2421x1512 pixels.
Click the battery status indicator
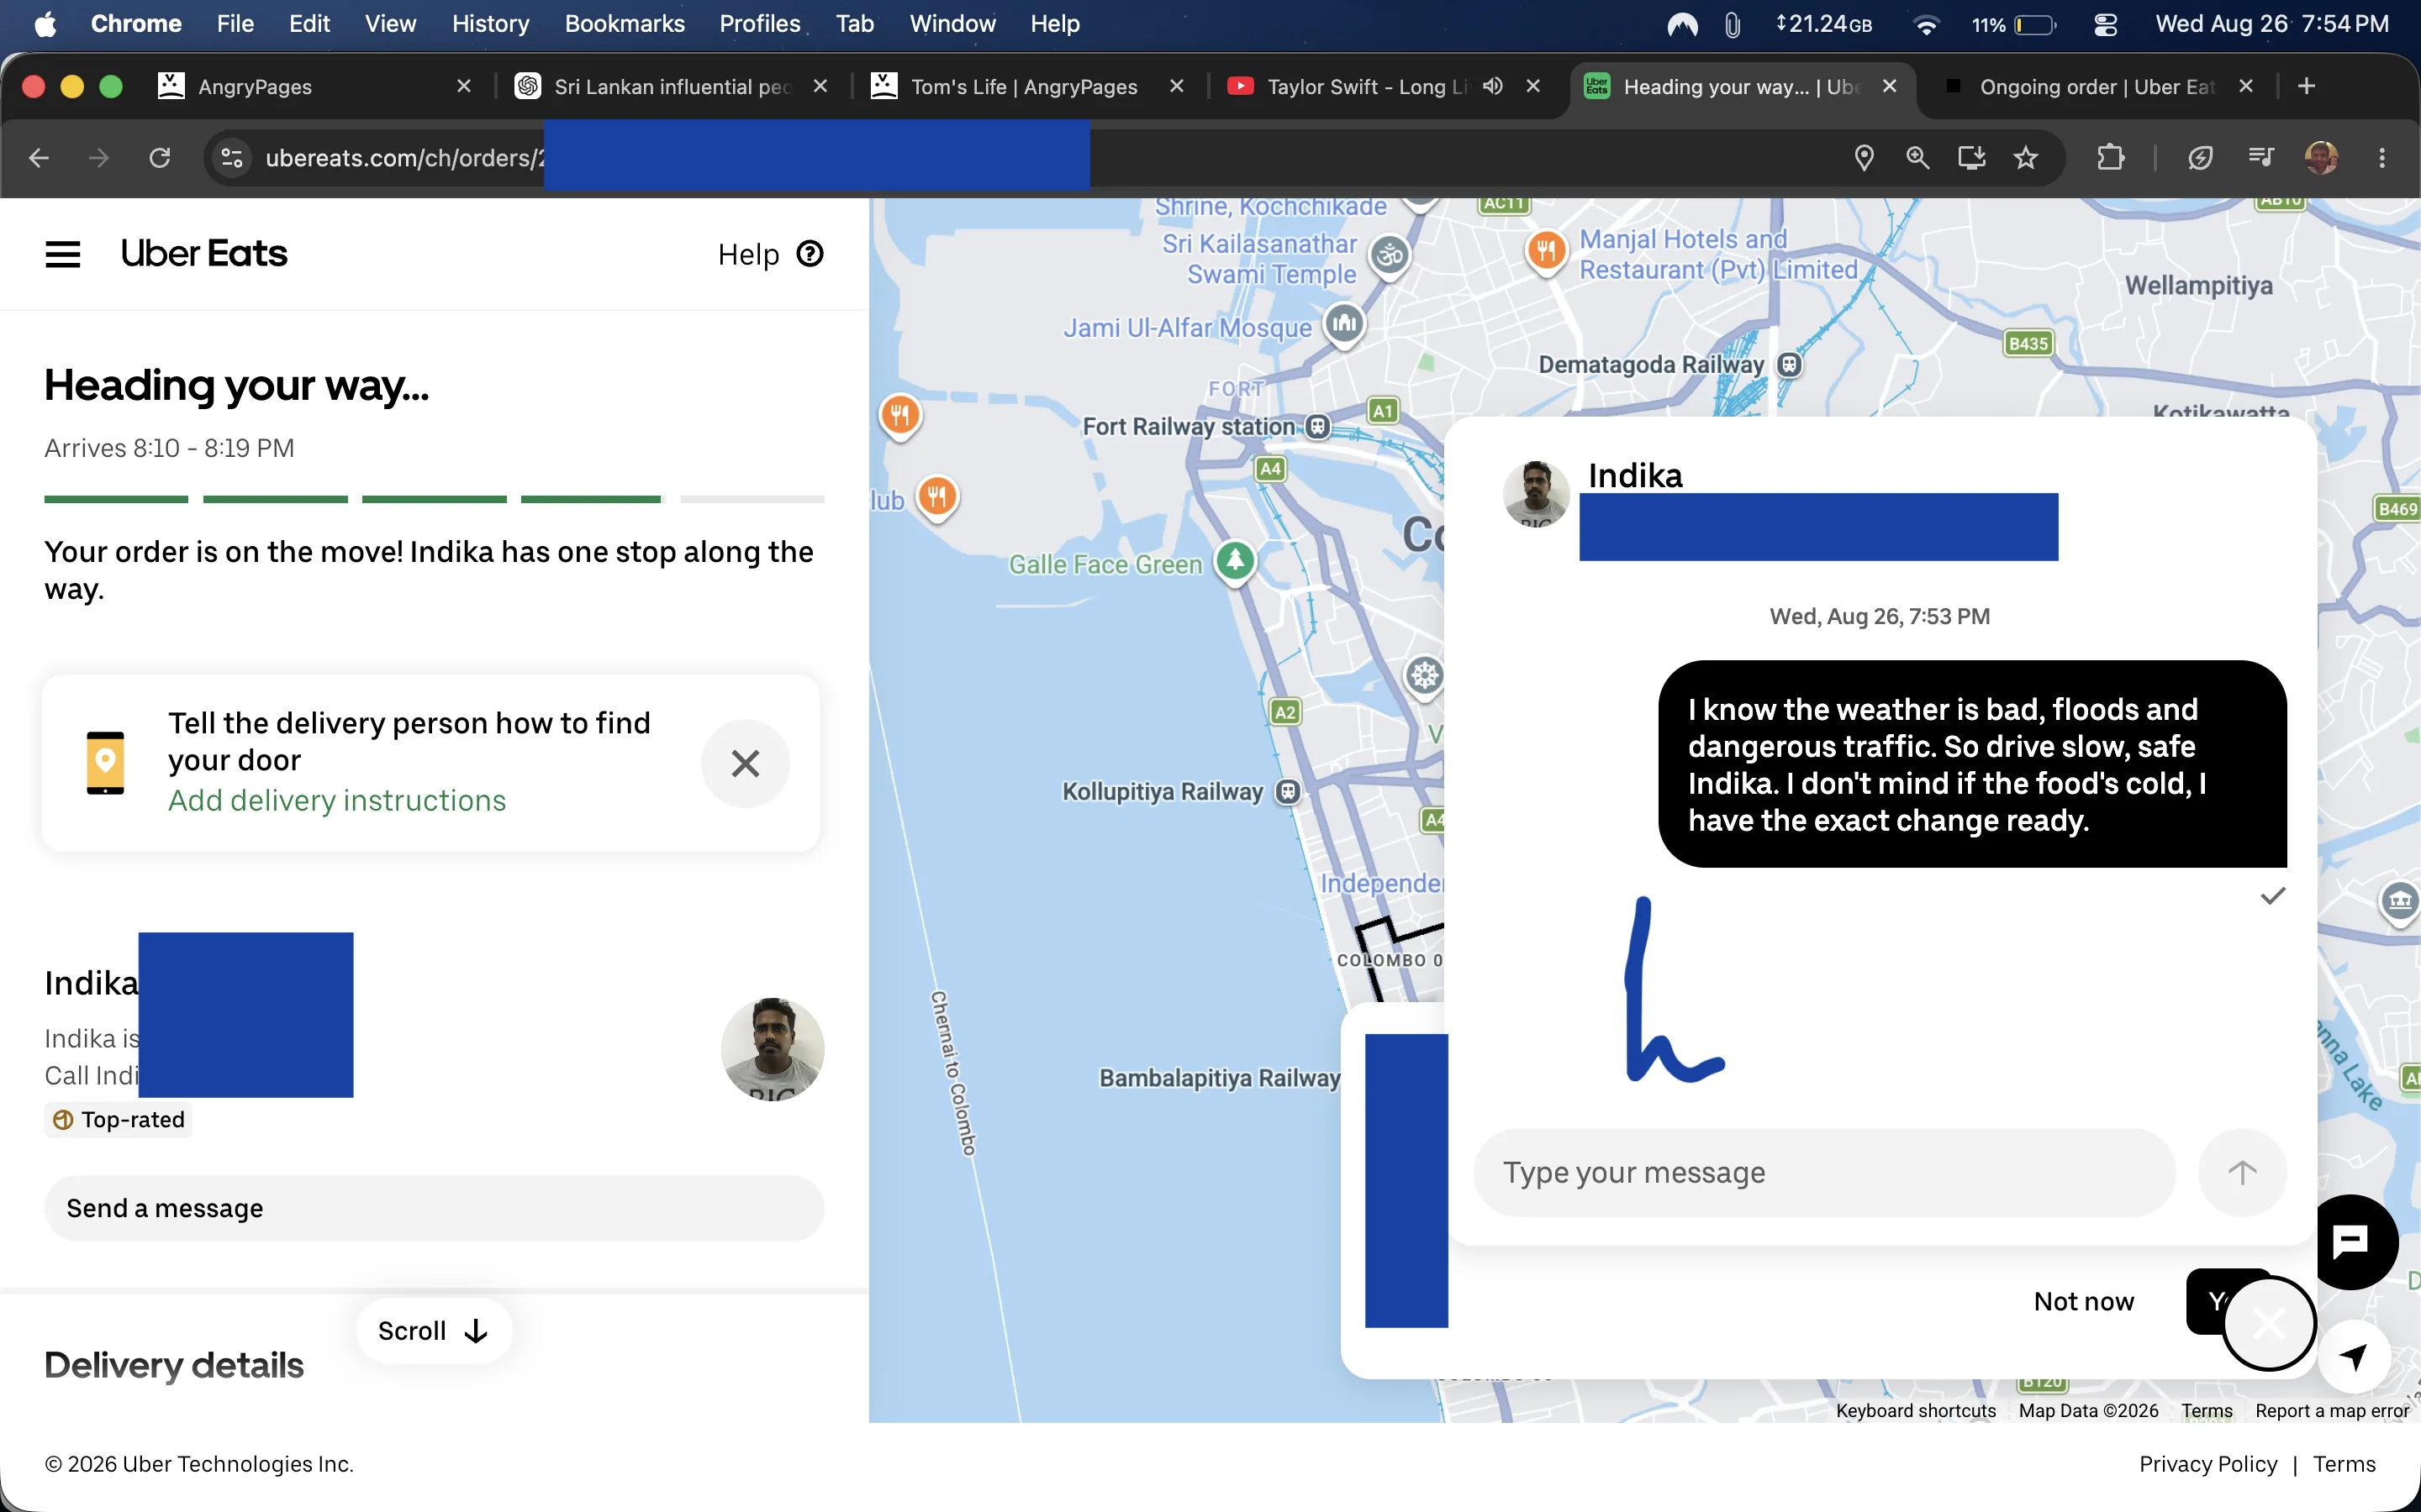[x=2015, y=24]
